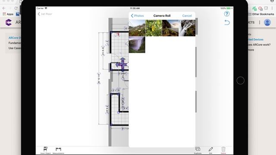Tap the Insert Object icon

(x=45, y=149)
